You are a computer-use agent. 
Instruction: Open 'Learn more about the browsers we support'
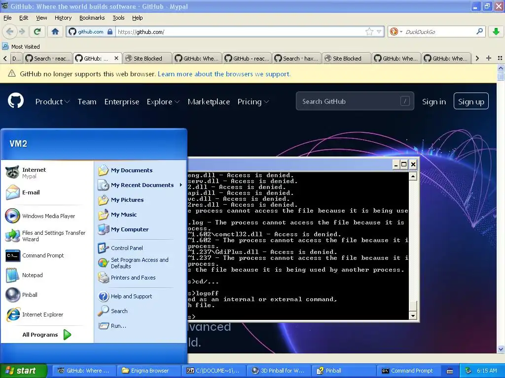[x=224, y=74]
